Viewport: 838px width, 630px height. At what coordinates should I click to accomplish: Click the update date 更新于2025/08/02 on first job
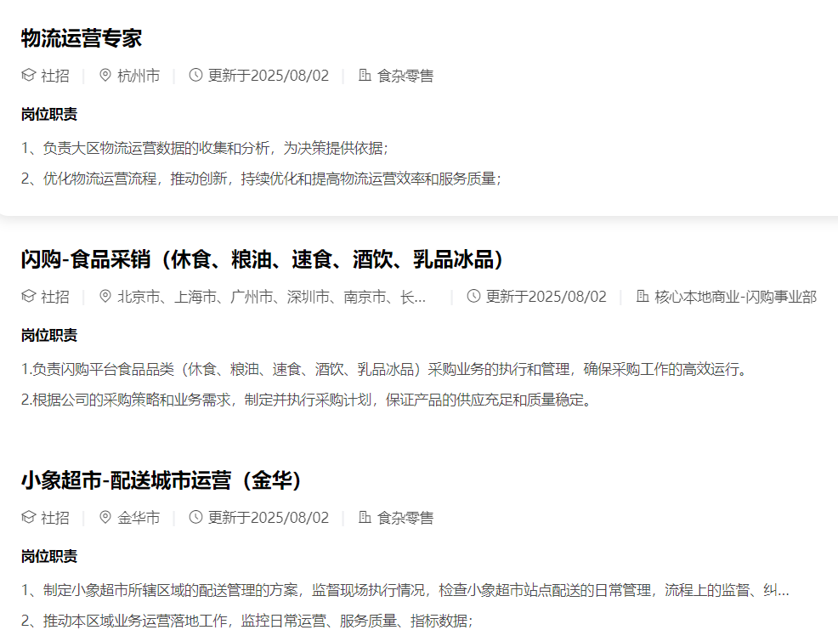(268, 75)
